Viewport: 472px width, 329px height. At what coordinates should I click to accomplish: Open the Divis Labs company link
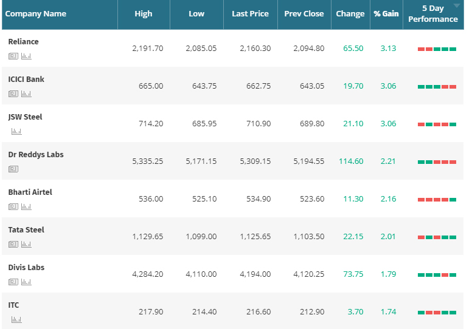[x=26, y=268]
